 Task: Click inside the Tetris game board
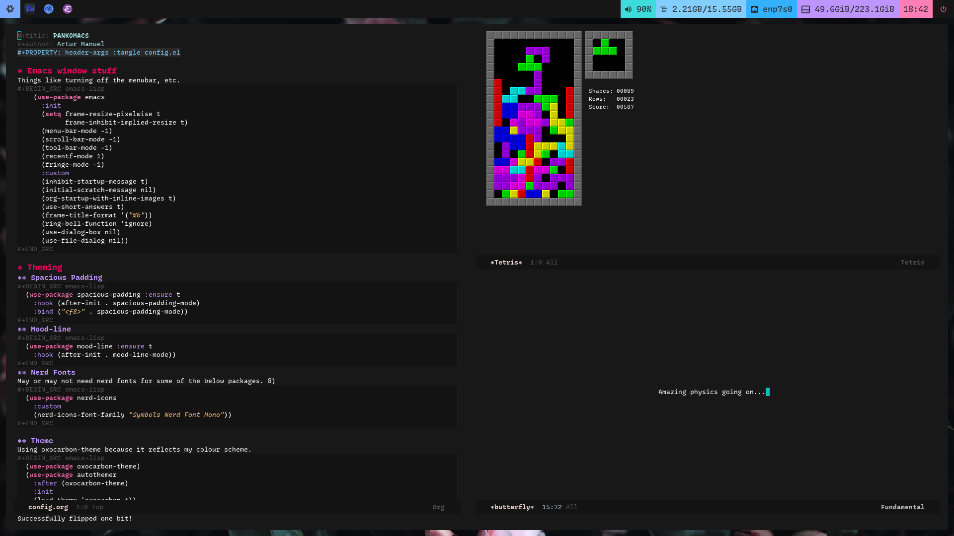point(534,119)
